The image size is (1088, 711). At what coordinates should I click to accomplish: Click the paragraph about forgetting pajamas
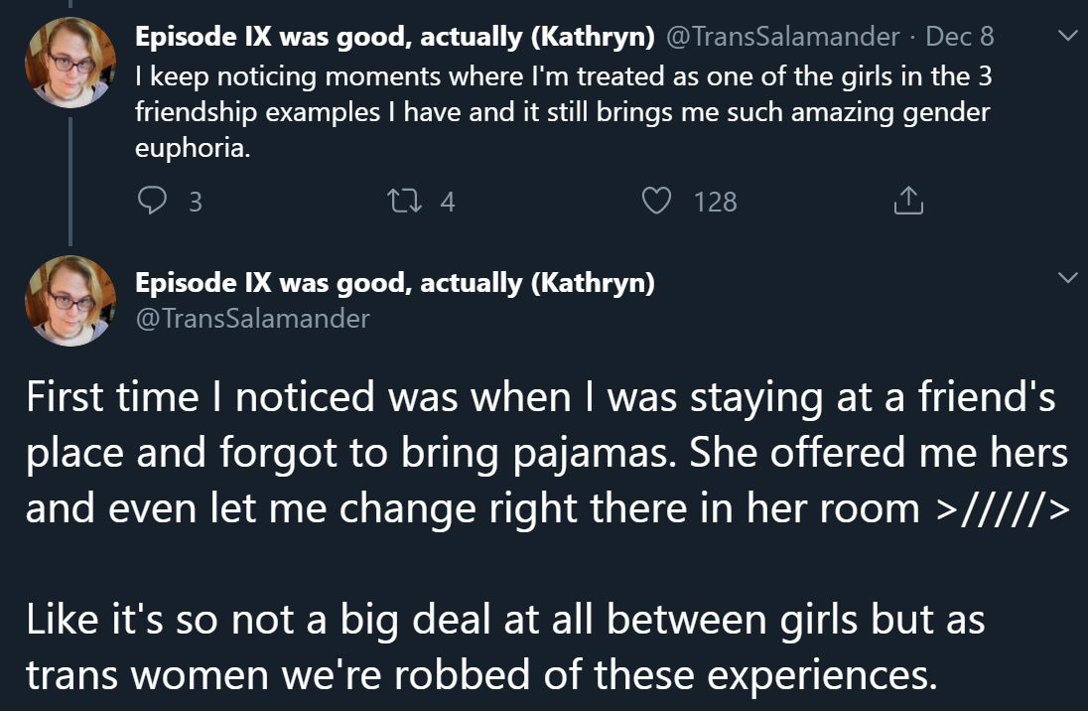click(x=546, y=453)
